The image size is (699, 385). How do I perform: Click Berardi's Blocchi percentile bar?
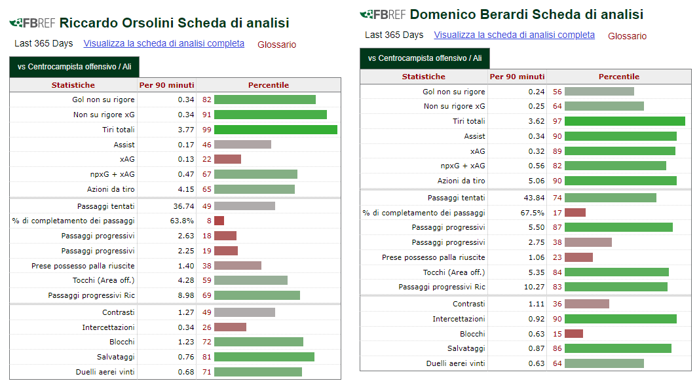[574, 334]
